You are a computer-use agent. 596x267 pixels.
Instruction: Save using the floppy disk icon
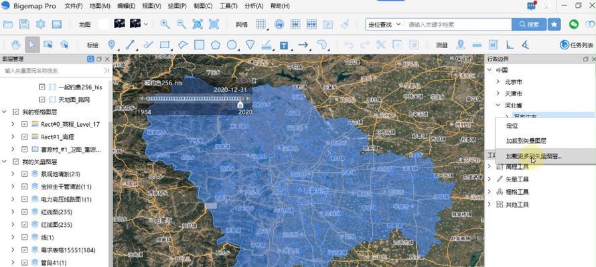pos(24,25)
